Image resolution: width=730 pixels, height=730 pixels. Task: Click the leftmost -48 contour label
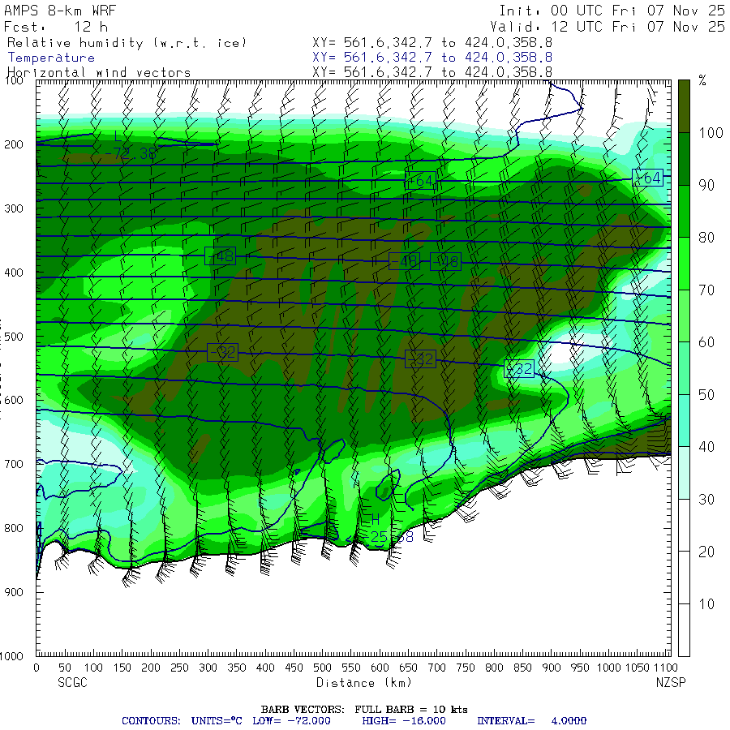pos(220,256)
